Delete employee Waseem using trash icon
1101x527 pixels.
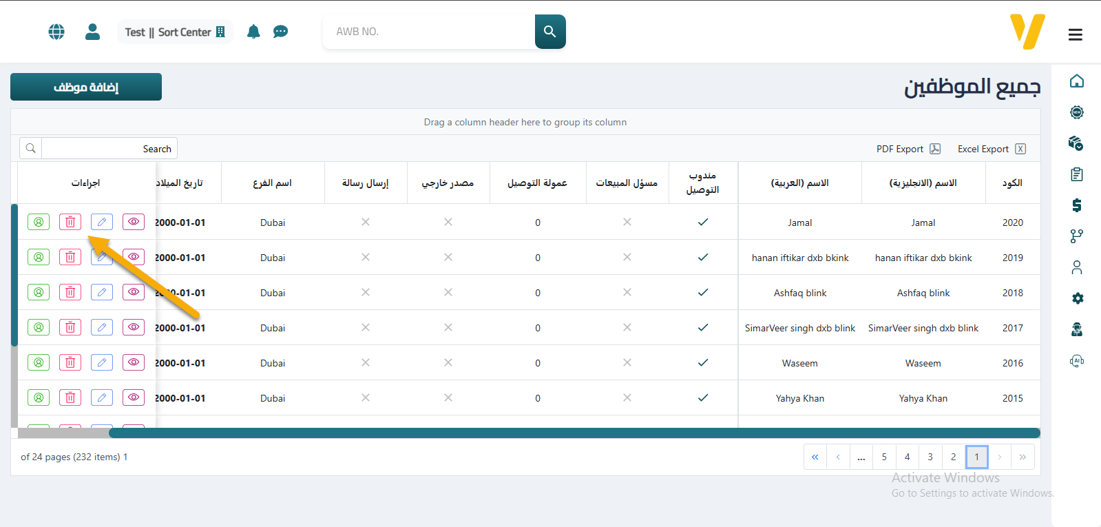(x=70, y=362)
